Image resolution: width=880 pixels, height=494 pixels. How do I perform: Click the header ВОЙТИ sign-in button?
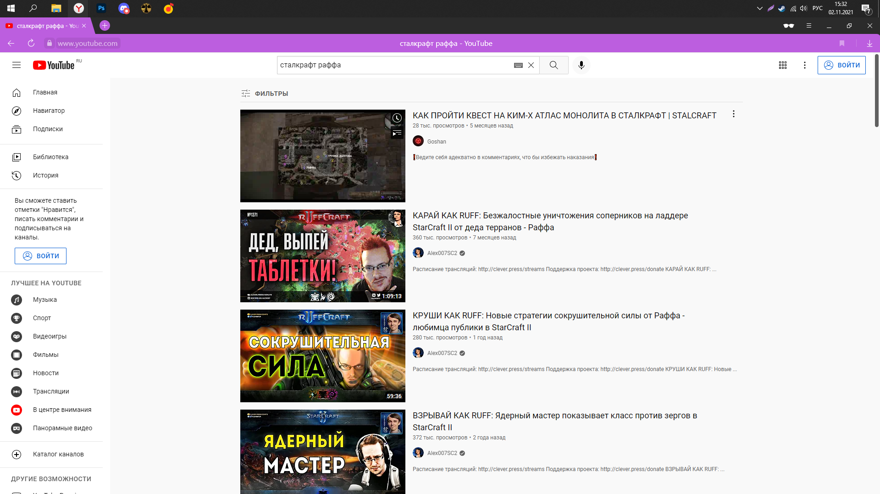tap(841, 65)
